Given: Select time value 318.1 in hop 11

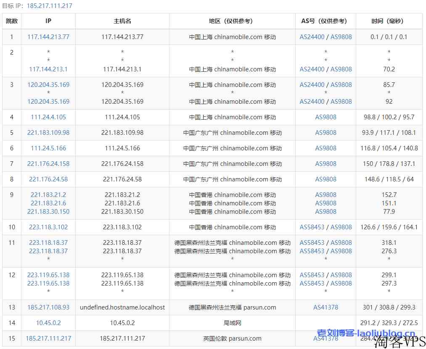Looking at the screenshot, I should pos(389,243).
